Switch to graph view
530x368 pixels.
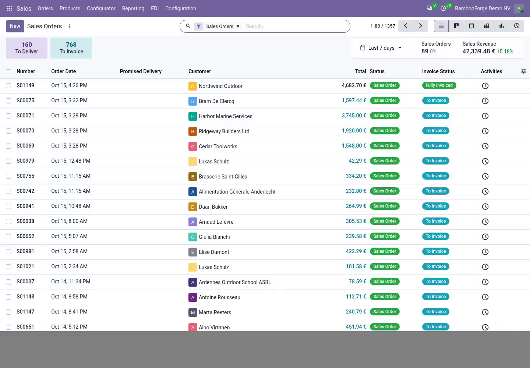(502, 26)
